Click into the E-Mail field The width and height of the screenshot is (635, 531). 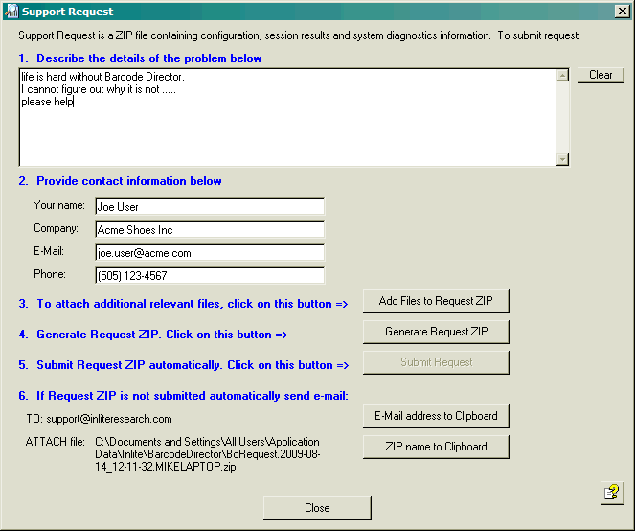[x=209, y=253]
